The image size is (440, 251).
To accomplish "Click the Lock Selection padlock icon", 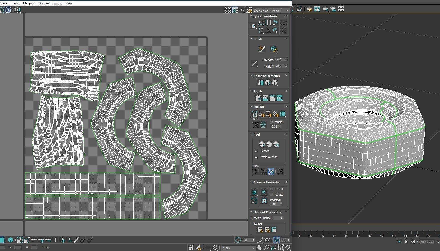I will tap(191, 248).
